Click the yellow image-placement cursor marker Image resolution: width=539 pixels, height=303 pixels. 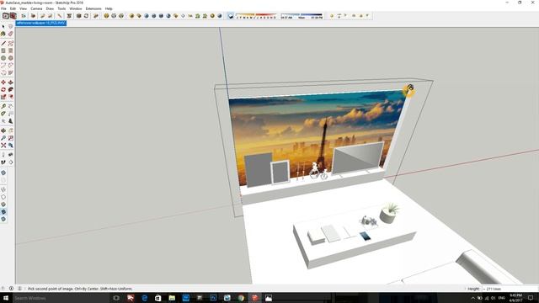pyautogui.click(x=409, y=90)
